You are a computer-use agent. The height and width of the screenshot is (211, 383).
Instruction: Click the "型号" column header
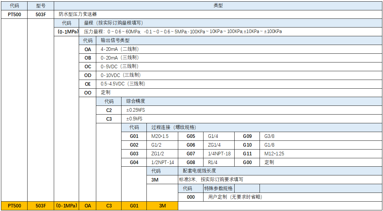click(x=41, y=6)
